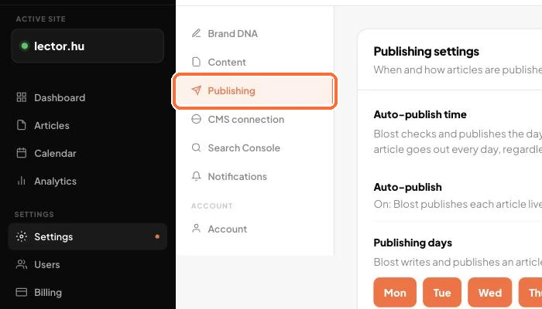Switch to the Brand DNA settings tab
This screenshot has height=309, width=542.
tap(255, 34)
